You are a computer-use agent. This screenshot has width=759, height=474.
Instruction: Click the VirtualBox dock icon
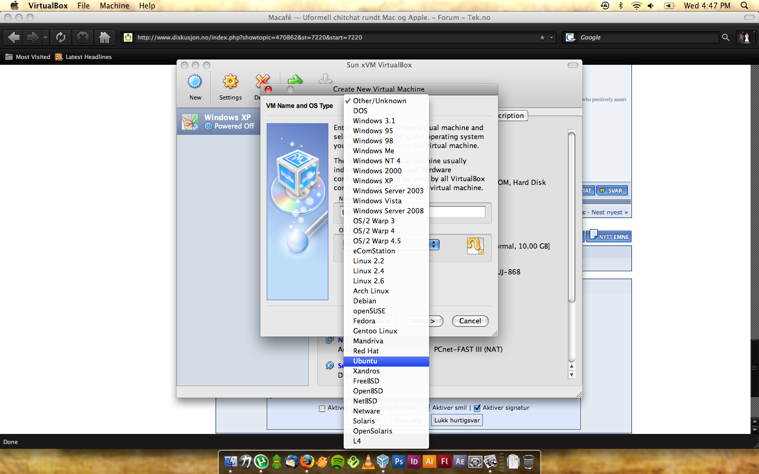(383, 462)
